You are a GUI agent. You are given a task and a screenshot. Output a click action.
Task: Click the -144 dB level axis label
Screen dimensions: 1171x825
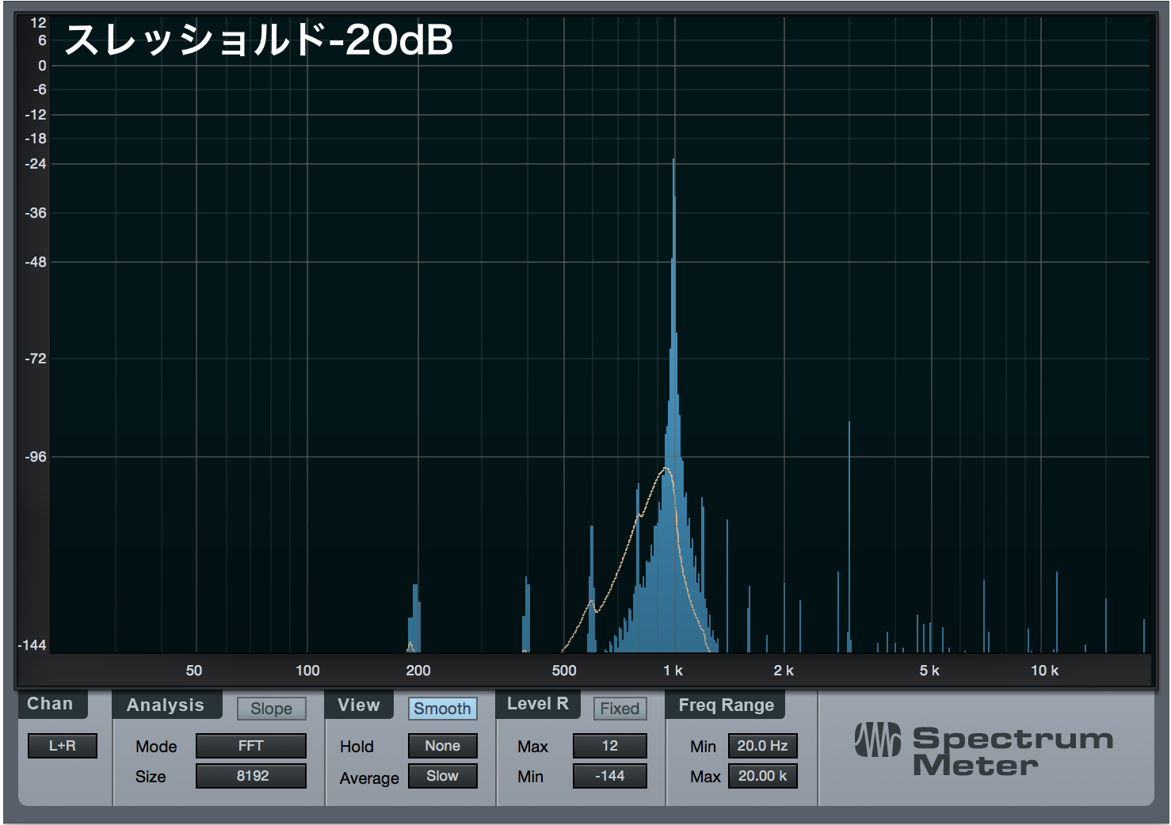pos(32,645)
